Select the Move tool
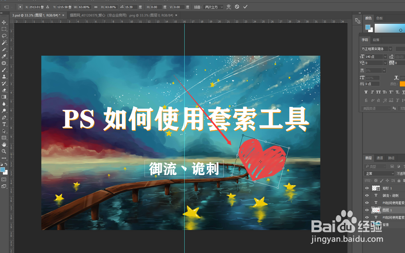405x253 pixels. 4,22
